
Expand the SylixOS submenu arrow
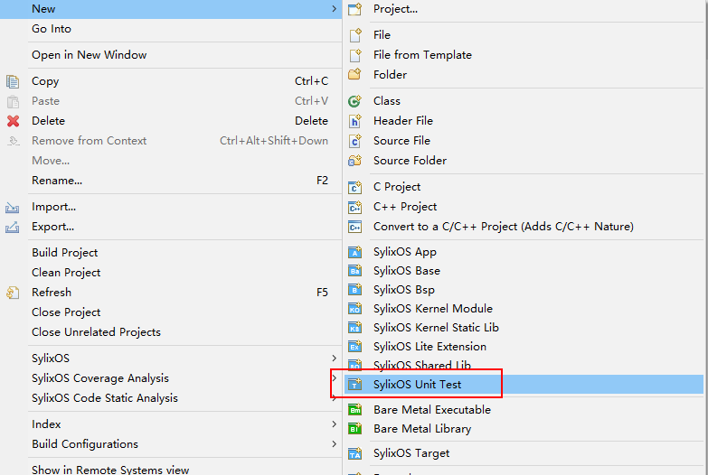pyautogui.click(x=335, y=359)
